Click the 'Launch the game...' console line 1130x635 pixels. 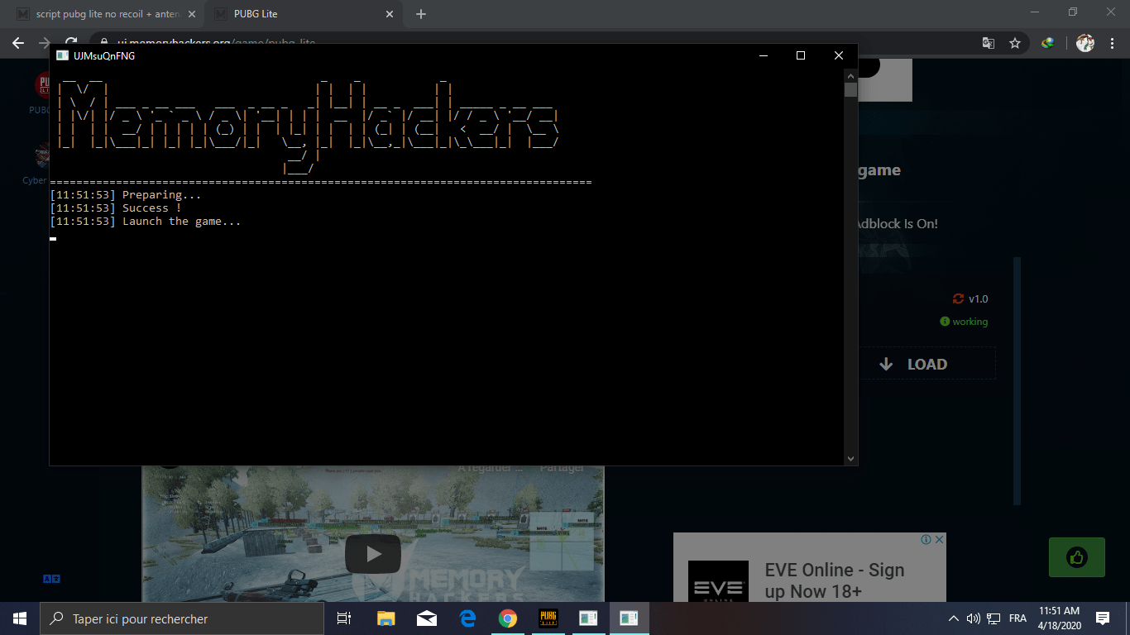(x=146, y=222)
